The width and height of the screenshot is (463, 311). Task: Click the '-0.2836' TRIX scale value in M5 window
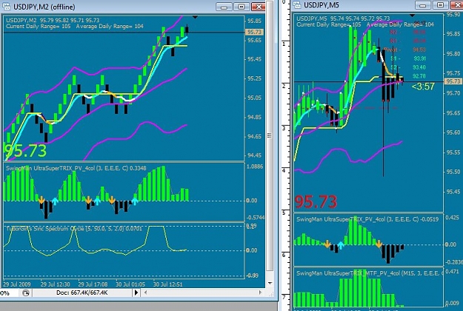454,262
